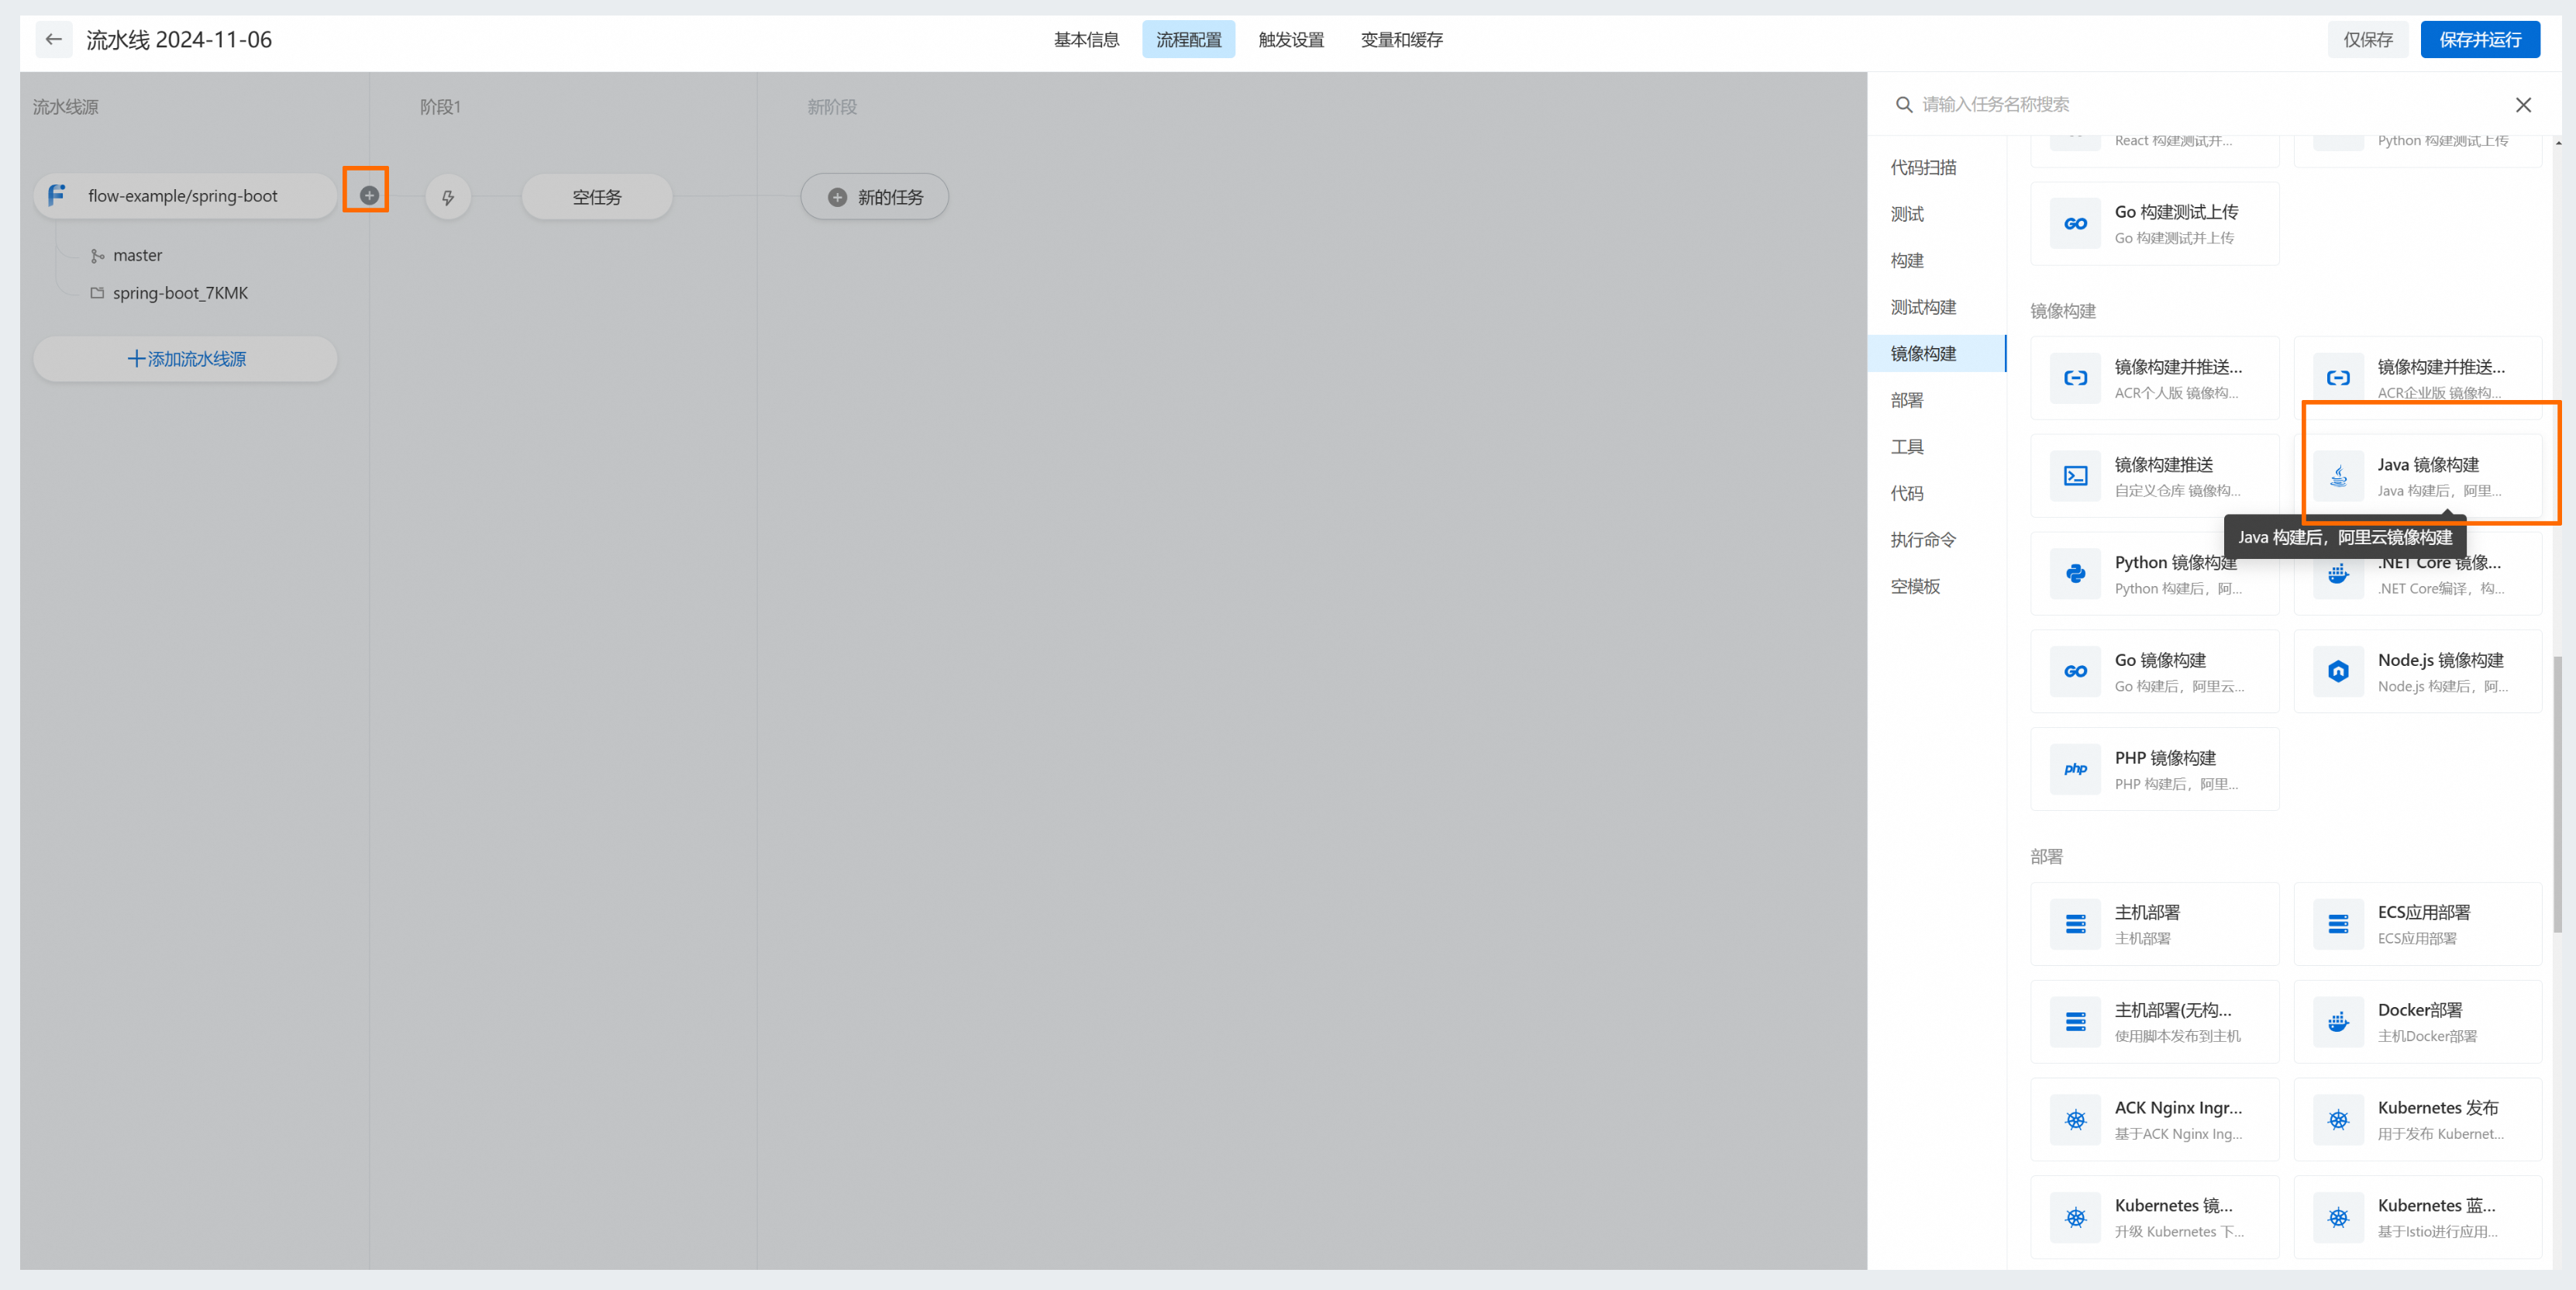Click the Docker icon of .NET Core 镜像

pos(2338,574)
